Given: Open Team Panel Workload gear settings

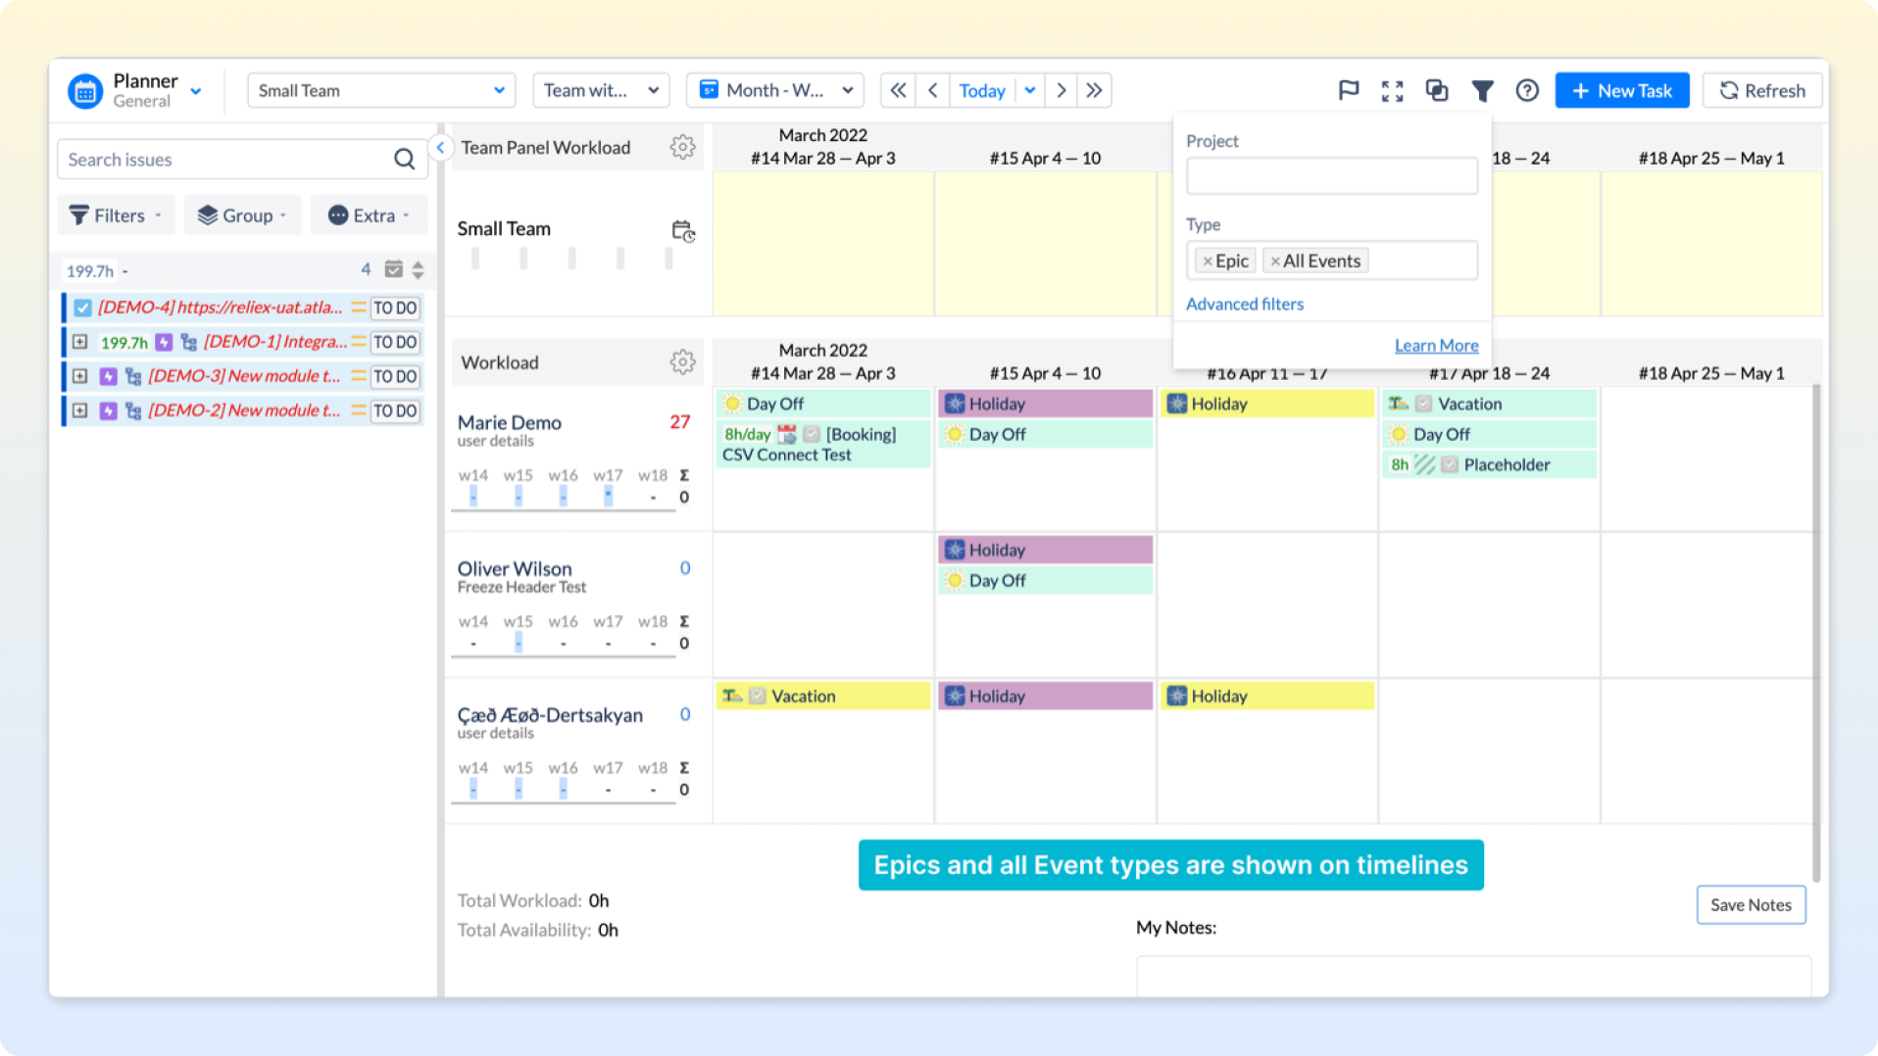Looking at the screenshot, I should tap(682, 147).
